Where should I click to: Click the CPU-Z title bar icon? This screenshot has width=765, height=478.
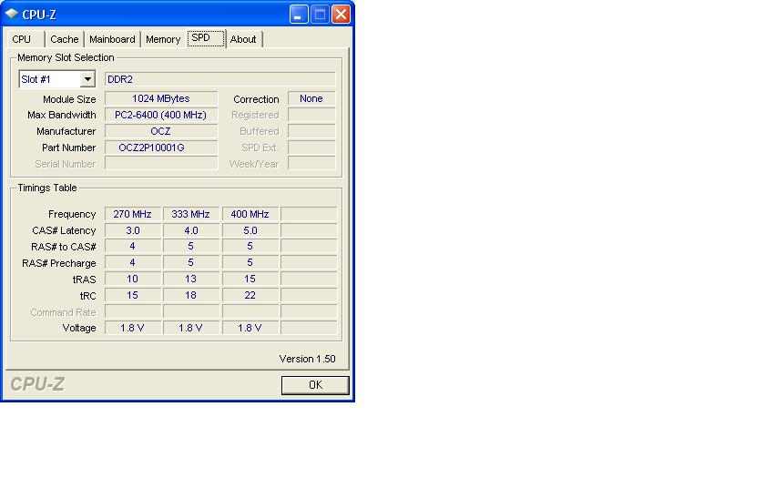12,14
